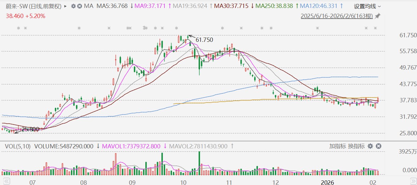Expand the 设置均线 dropdown
417x185 pixels.
[x=367, y=6]
